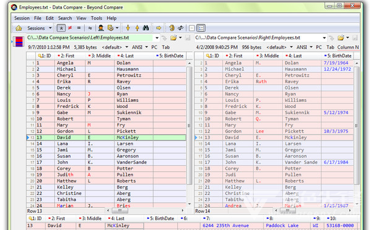Open the File menu

click(x=38, y=18)
